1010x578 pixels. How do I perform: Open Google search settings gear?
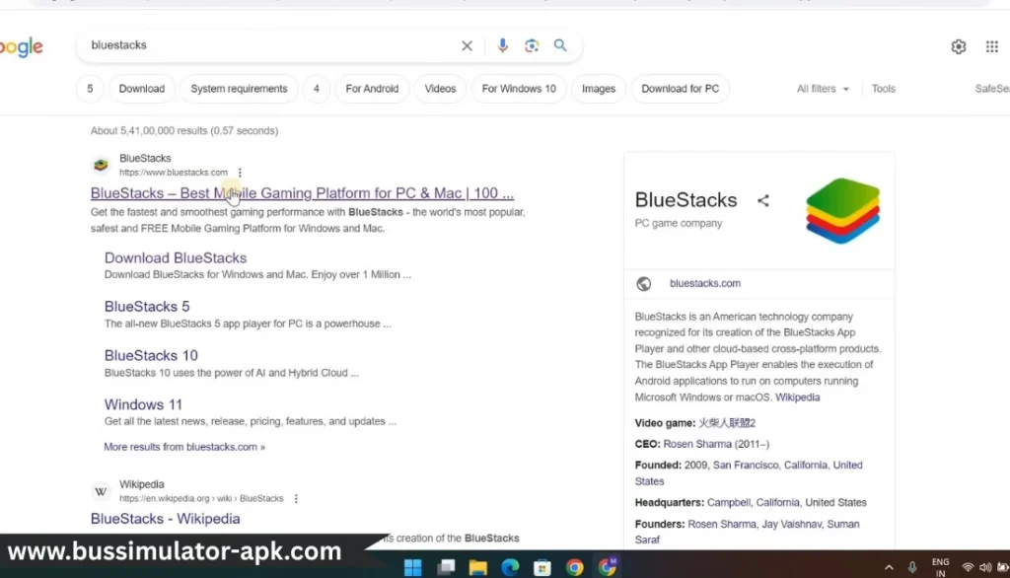point(958,46)
